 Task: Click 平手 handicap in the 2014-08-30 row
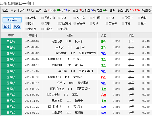[131, 113]
